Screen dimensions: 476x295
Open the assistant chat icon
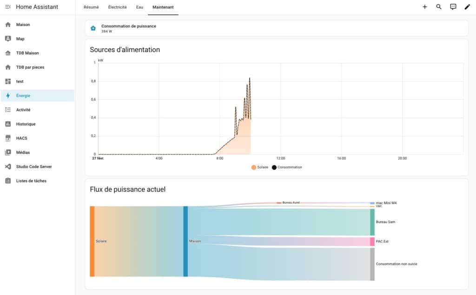[453, 7]
